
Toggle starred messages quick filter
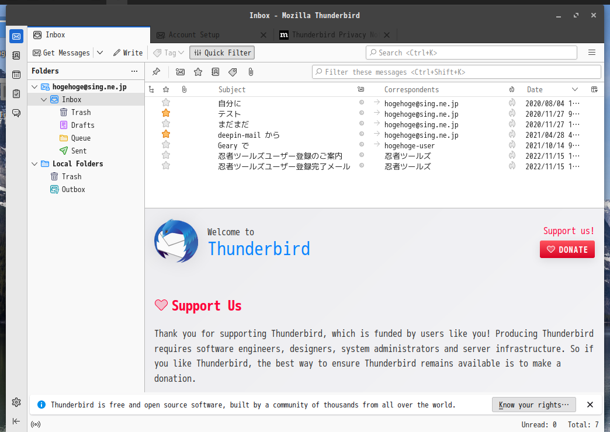(198, 72)
